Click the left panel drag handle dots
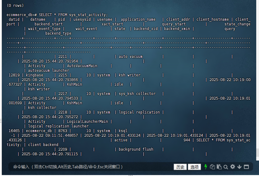This screenshot has width=259, height=176. (1, 121)
